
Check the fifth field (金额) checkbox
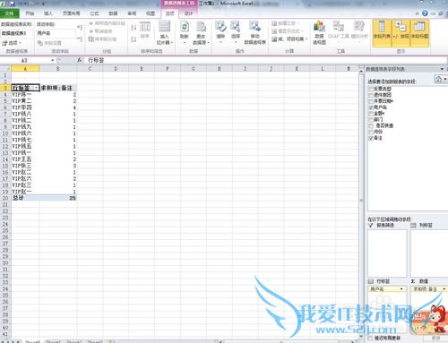(371, 114)
